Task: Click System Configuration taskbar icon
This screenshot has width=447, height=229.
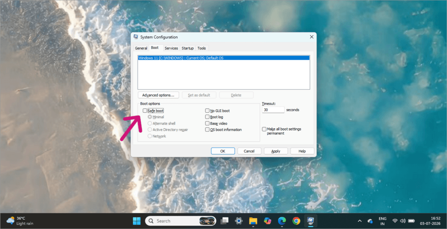Action: (311, 221)
